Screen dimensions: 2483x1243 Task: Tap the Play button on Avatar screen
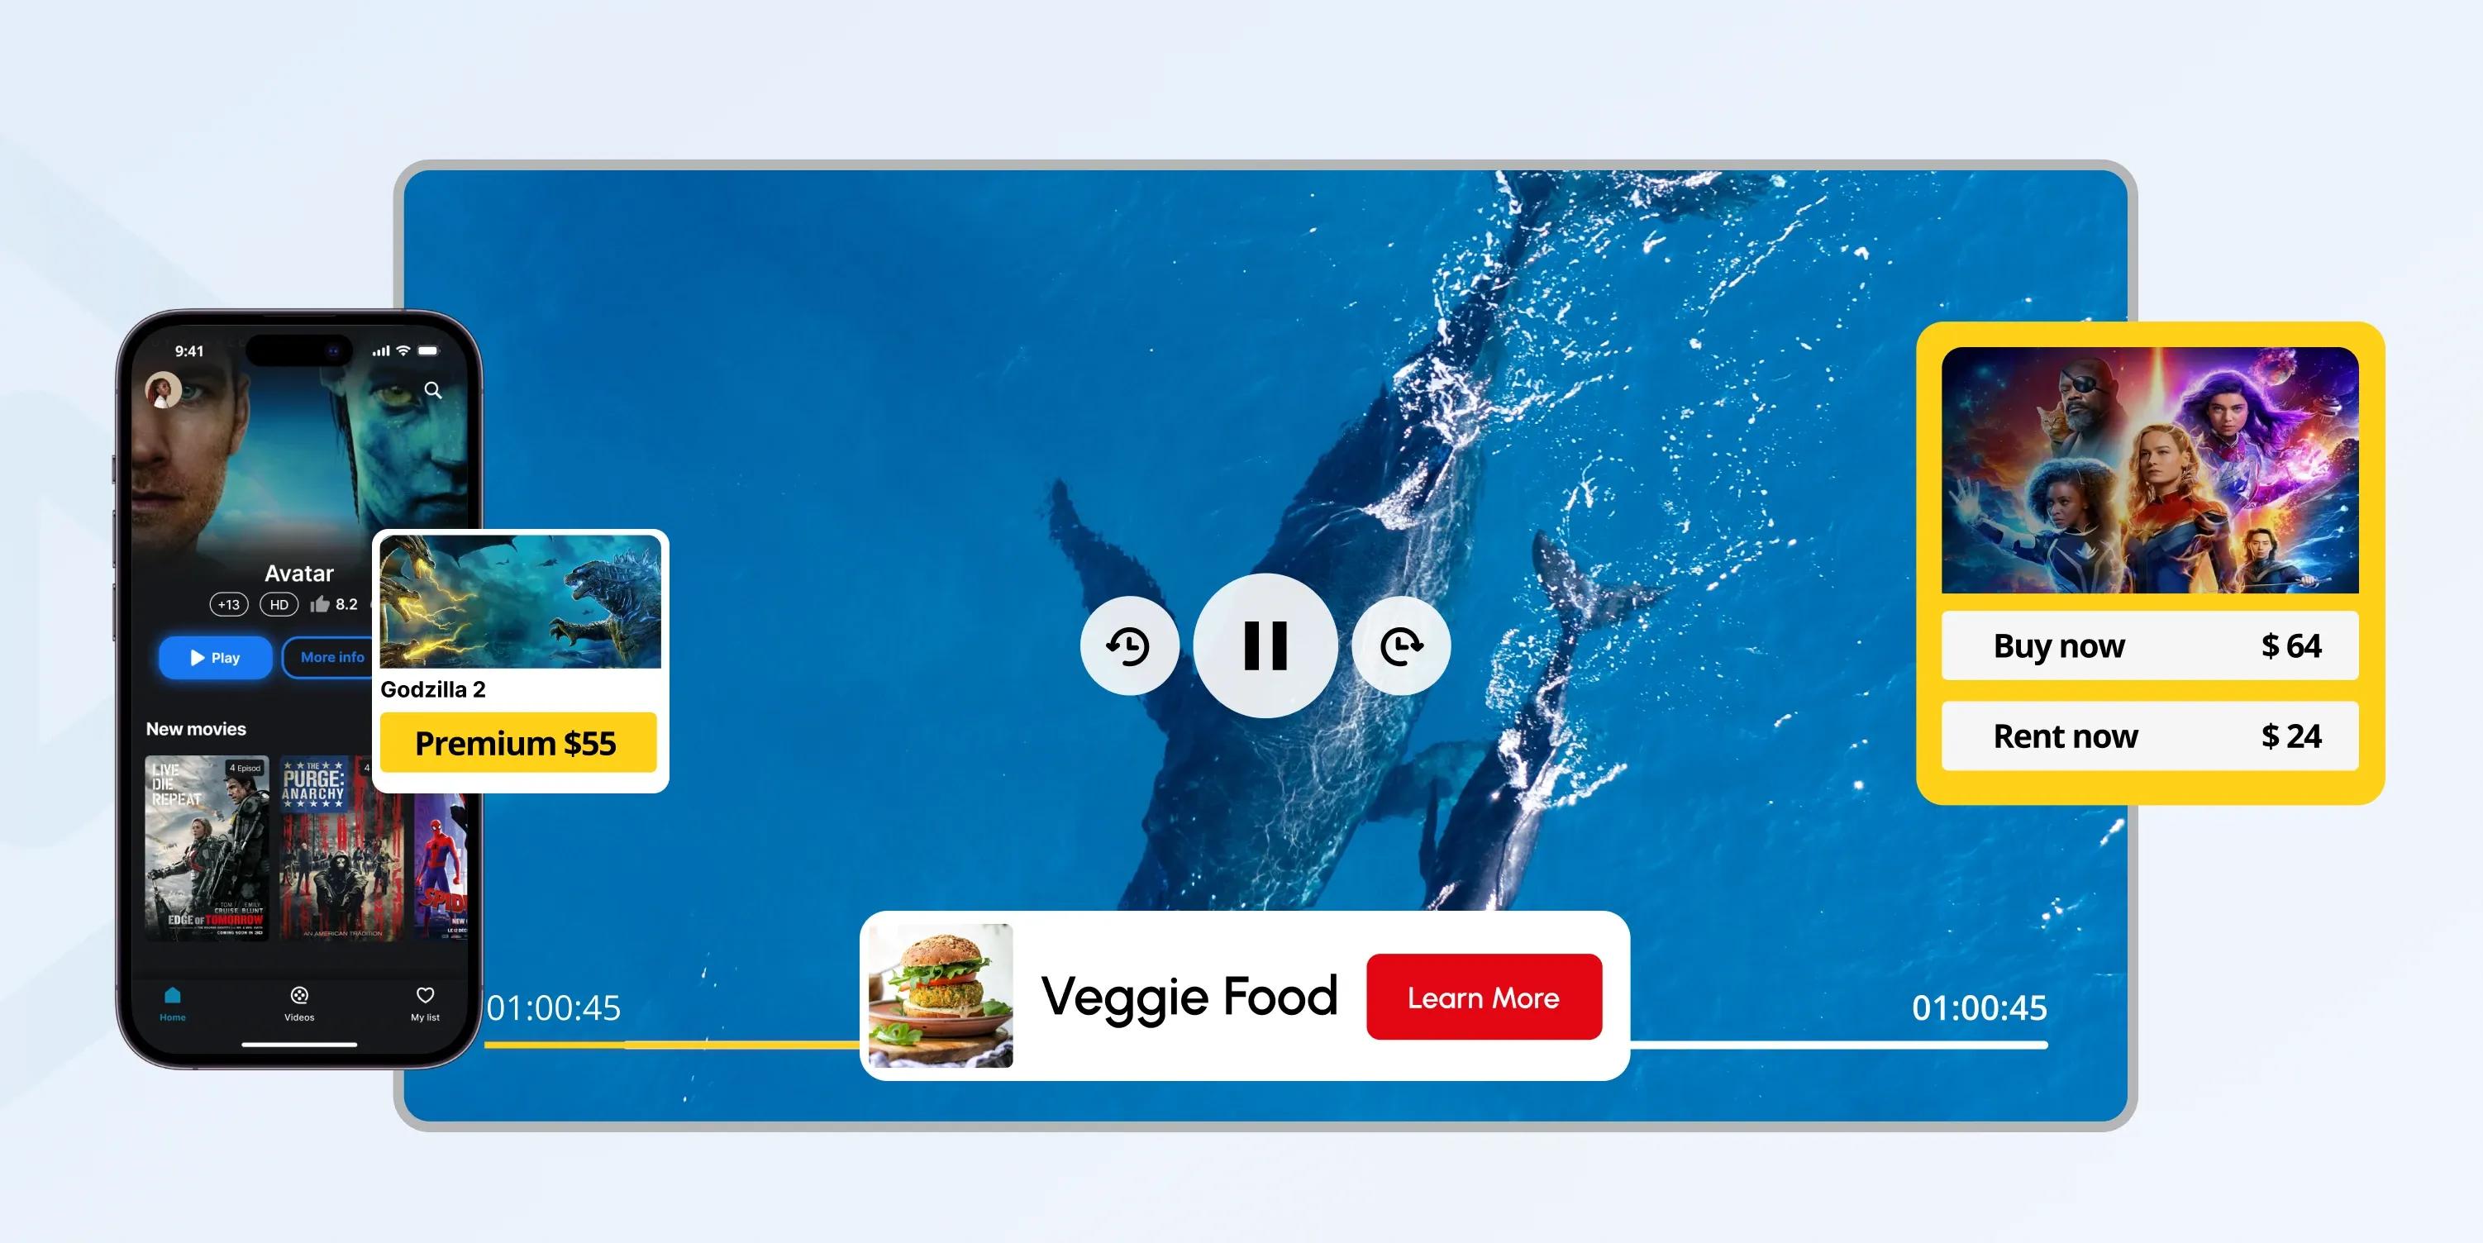[212, 656]
